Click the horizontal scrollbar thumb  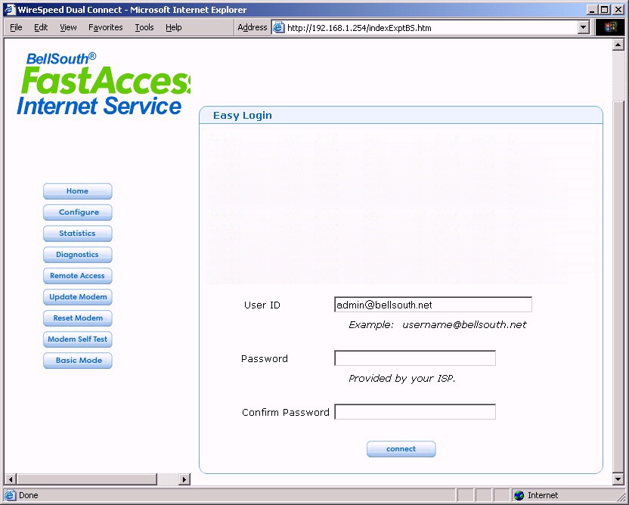coord(87,479)
